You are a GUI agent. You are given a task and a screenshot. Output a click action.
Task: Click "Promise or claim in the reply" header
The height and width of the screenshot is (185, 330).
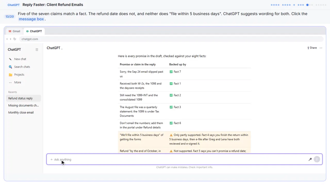coord(138,64)
